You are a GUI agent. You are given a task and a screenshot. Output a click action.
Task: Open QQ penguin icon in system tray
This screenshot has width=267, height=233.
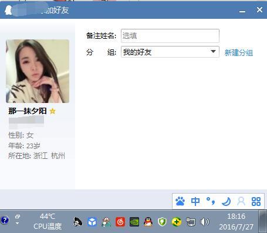(148, 222)
